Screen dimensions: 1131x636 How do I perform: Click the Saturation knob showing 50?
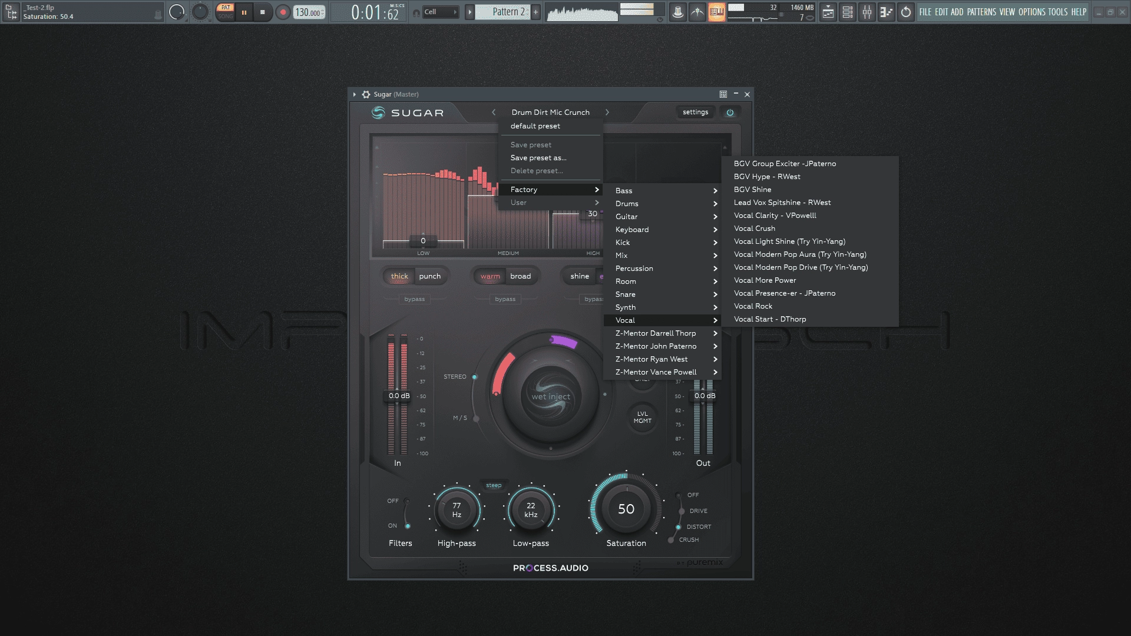click(x=626, y=509)
